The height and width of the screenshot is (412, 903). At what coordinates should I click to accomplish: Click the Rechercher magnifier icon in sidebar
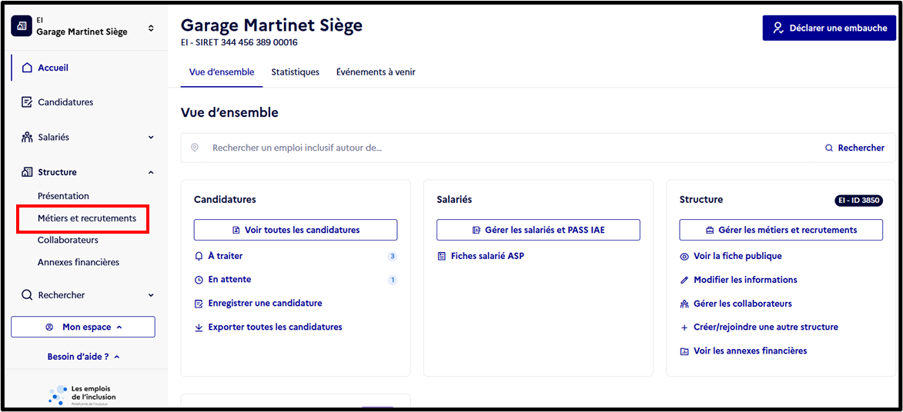tap(26, 295)
